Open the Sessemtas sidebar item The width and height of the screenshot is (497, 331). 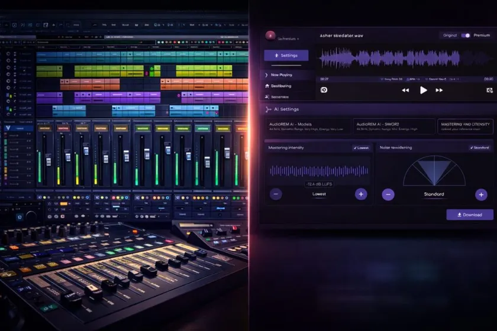point(280,97)
